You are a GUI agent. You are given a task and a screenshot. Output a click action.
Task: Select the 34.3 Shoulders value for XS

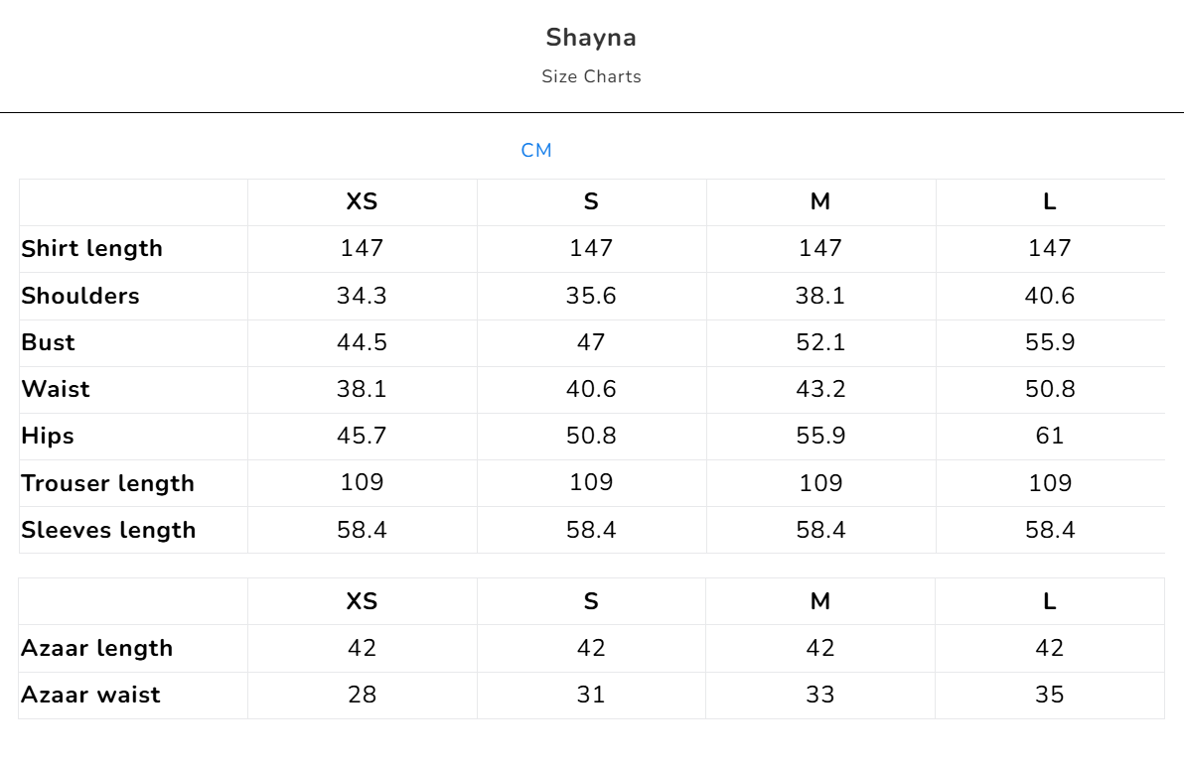(x=362, y=296)
